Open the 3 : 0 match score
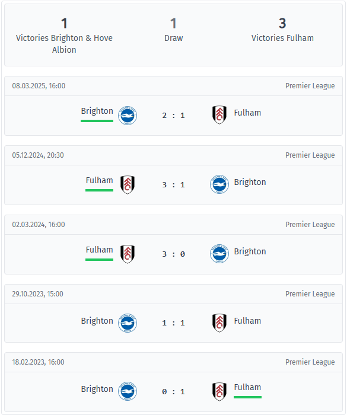This screenshot has width=347, height=415. point(173,254)
